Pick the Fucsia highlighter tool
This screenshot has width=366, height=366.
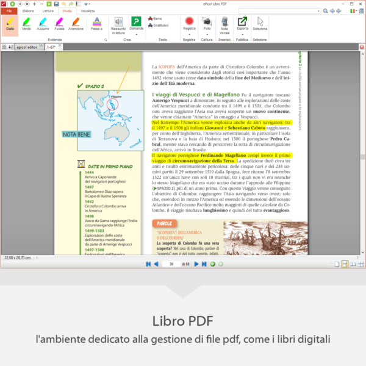click(x=59, y=23)
